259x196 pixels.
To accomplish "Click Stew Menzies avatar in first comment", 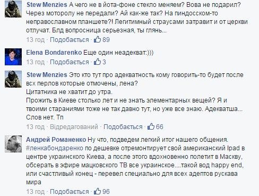I will coord(13,9).
